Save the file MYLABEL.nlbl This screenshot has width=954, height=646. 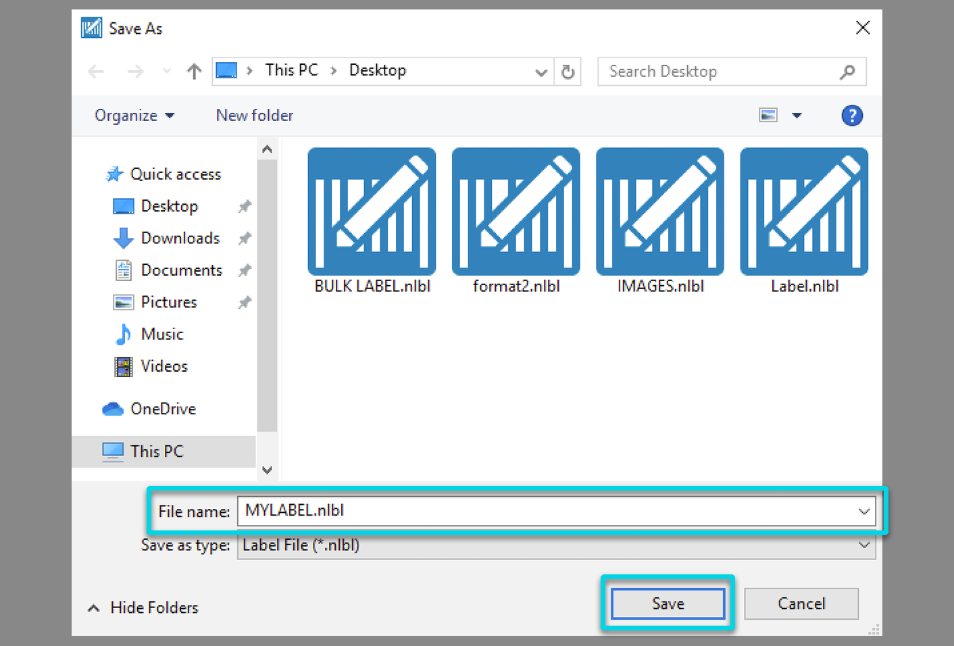pyautogui.click(x=668, y=603)
